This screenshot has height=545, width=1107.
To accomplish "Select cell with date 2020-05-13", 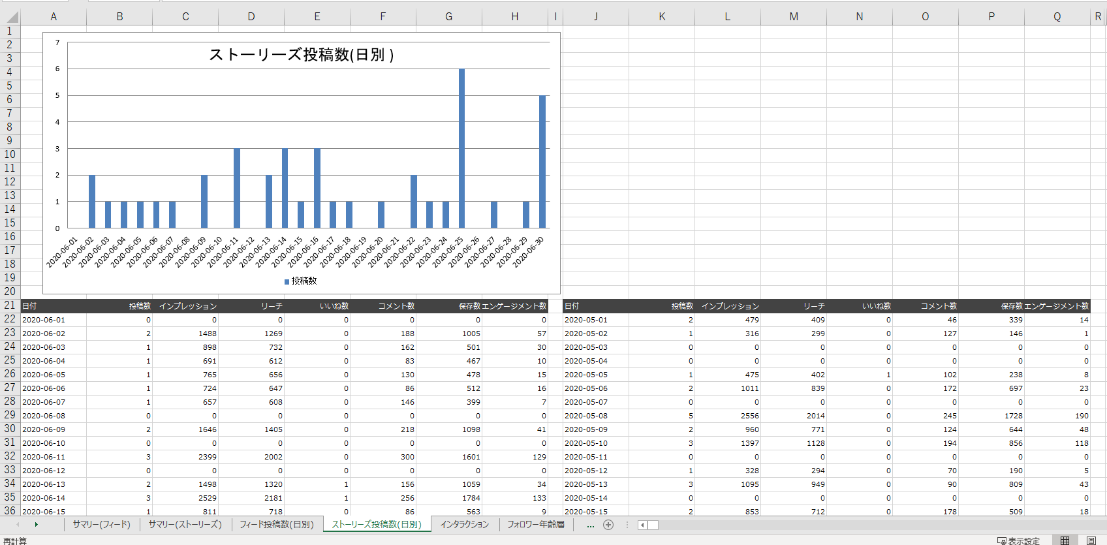I will click(x=595, y=484).
